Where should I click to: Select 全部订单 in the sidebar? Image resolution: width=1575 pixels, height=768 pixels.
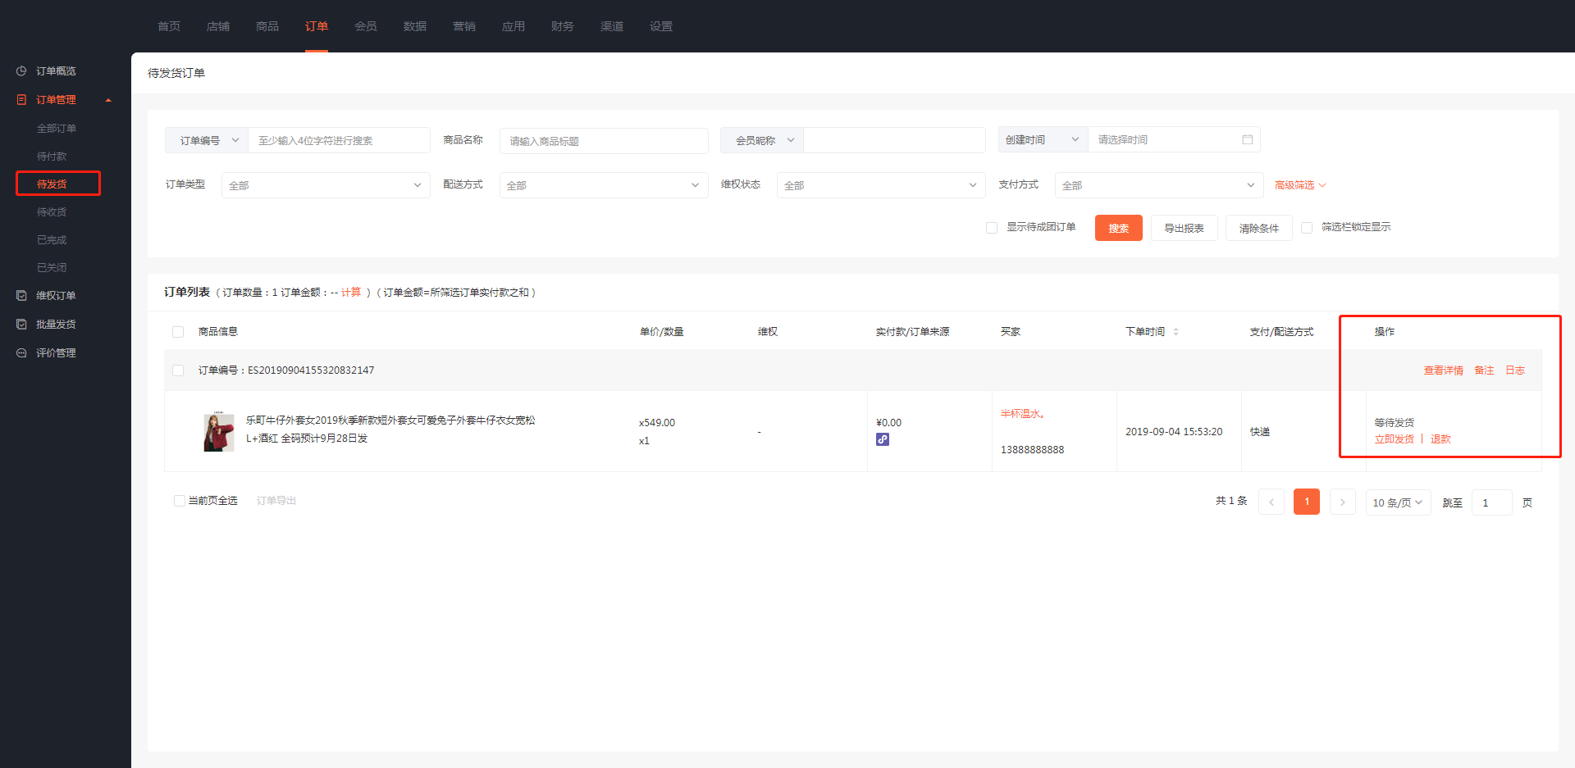[x=57, y=129]
